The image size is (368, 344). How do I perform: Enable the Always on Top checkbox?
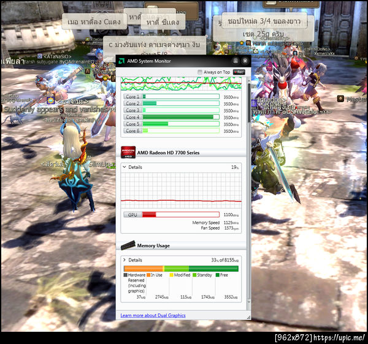pyautogui.click(x=200, y=72)
